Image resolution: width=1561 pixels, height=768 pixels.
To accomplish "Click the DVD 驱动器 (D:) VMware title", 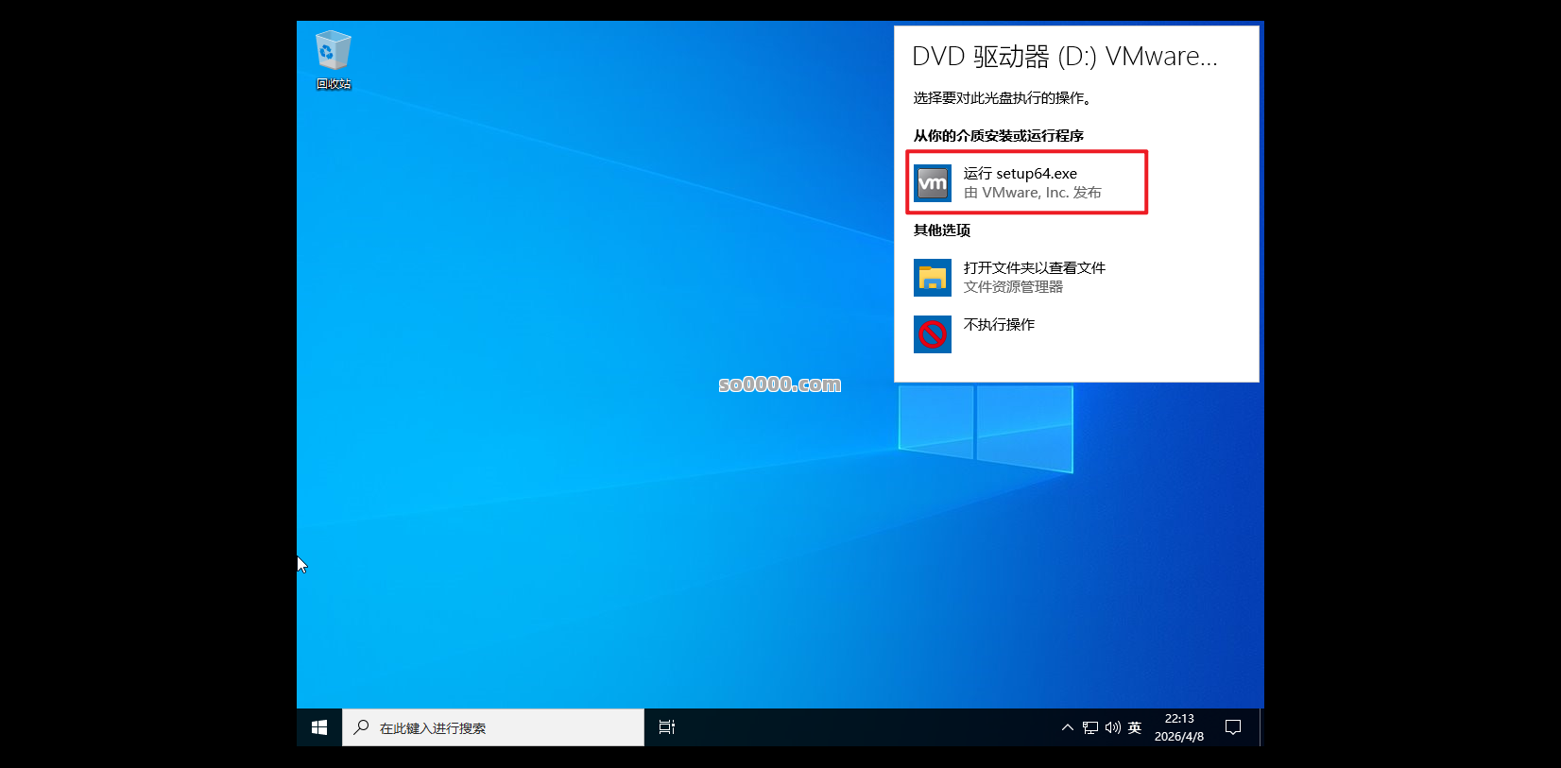I will coord(1064,57).
